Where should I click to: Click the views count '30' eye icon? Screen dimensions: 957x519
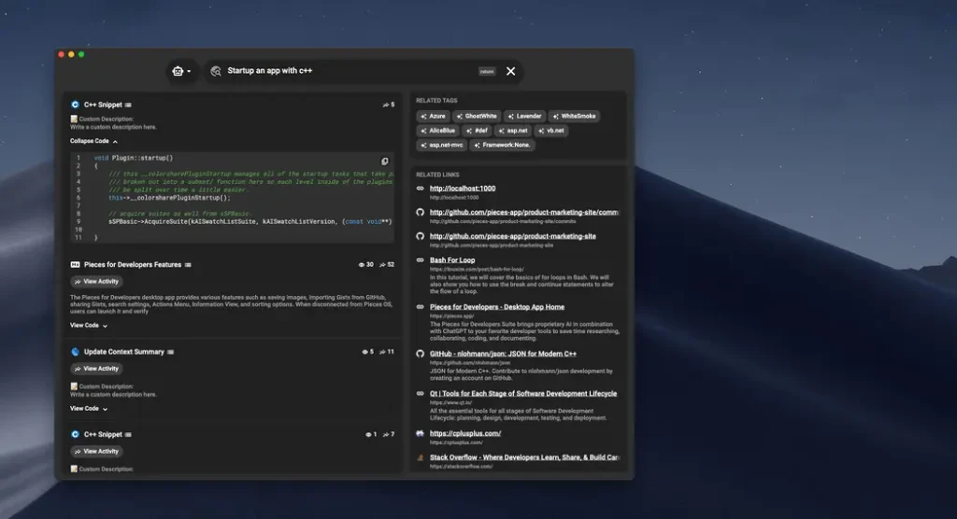(365, 265)
